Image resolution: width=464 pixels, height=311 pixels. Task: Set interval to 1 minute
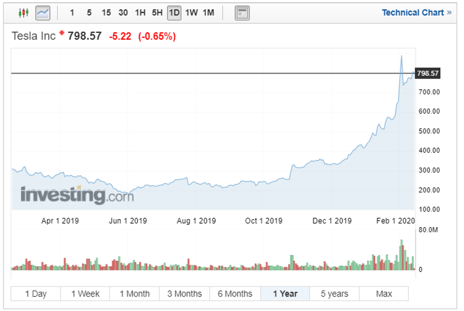[x=72, y=13]
